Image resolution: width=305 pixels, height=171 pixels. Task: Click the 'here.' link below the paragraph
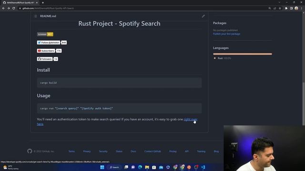pos(40,124)
